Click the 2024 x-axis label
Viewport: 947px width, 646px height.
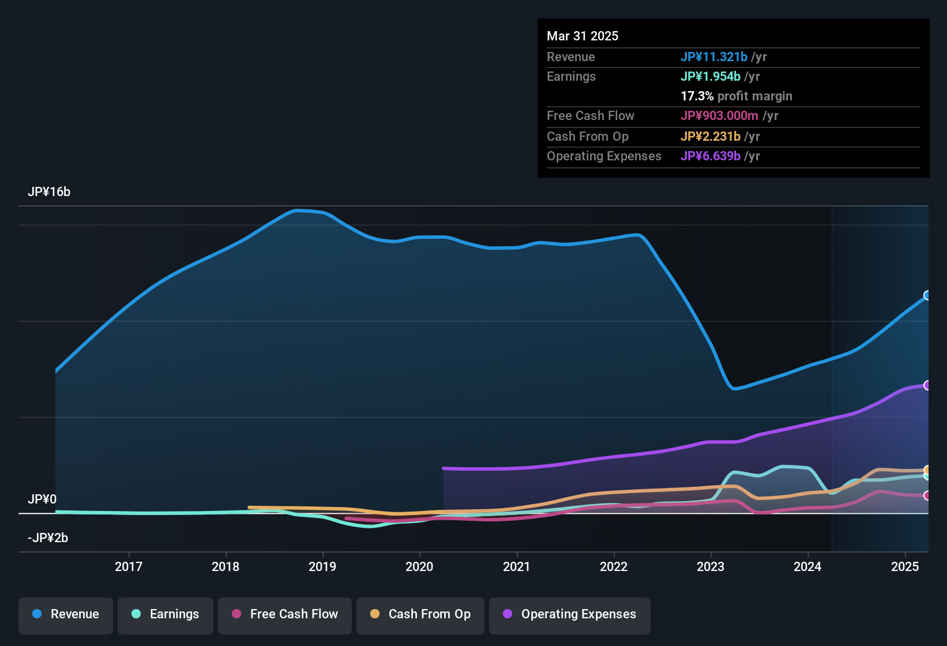tap(807, 566)
